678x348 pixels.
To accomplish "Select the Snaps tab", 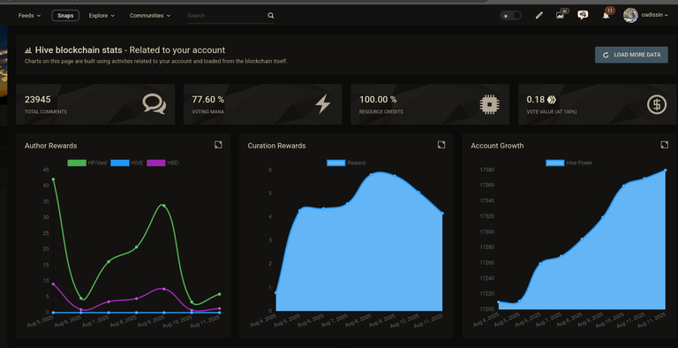I will tap(65, 16).
